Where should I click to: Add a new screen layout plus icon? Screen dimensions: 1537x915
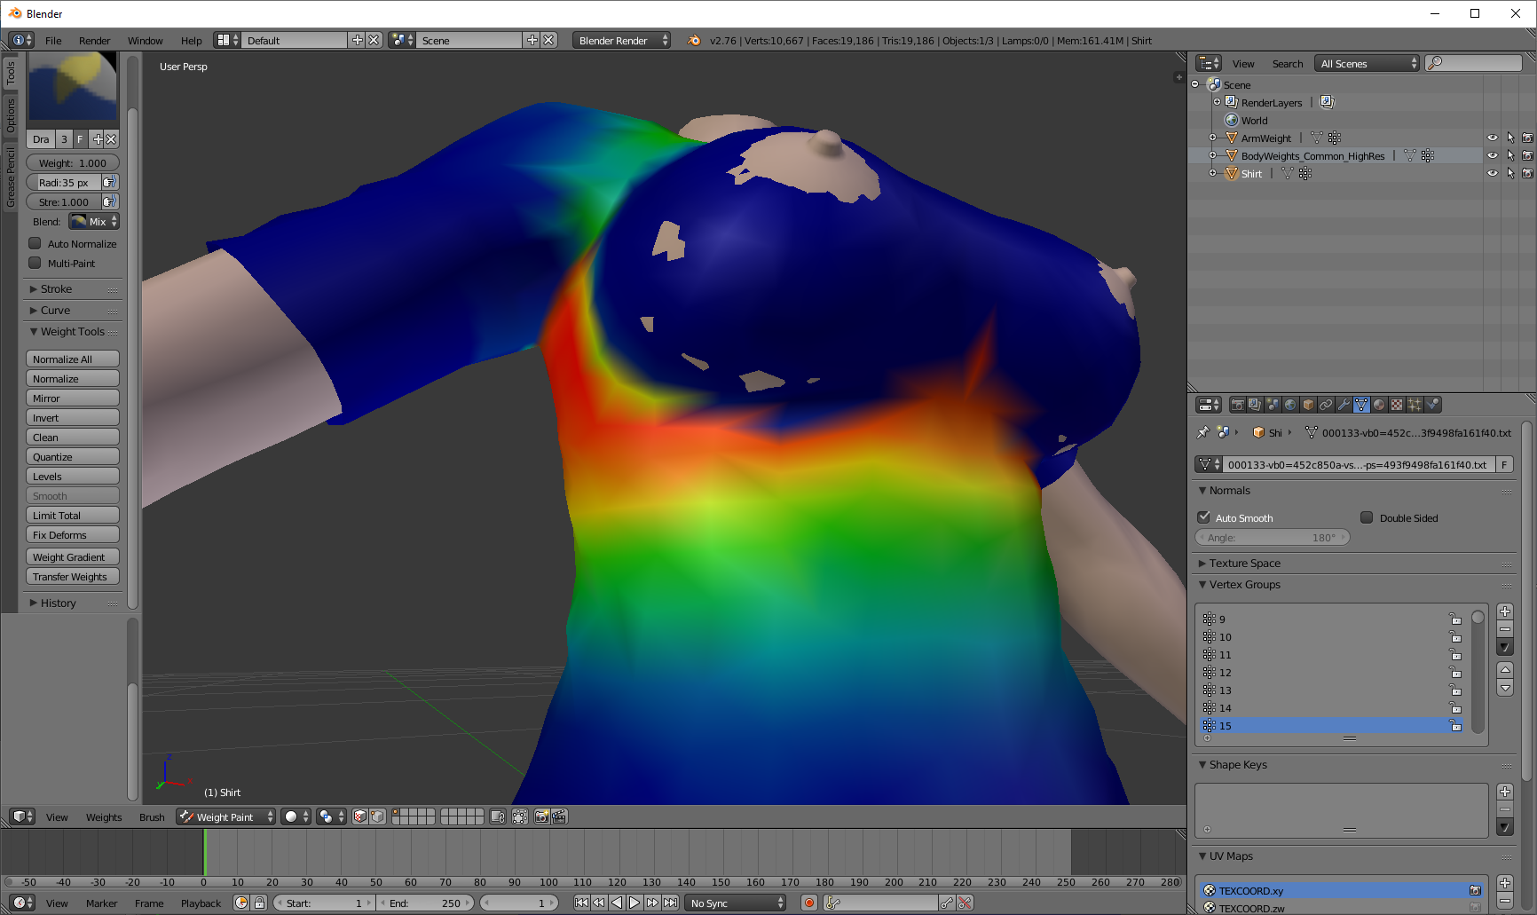[x=357, y=40]
